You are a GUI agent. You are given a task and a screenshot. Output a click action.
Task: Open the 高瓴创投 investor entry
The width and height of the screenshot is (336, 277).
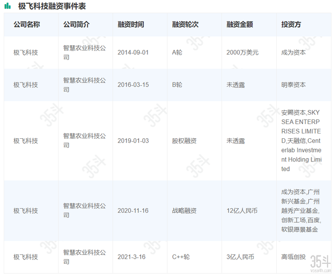pos(293,257)
